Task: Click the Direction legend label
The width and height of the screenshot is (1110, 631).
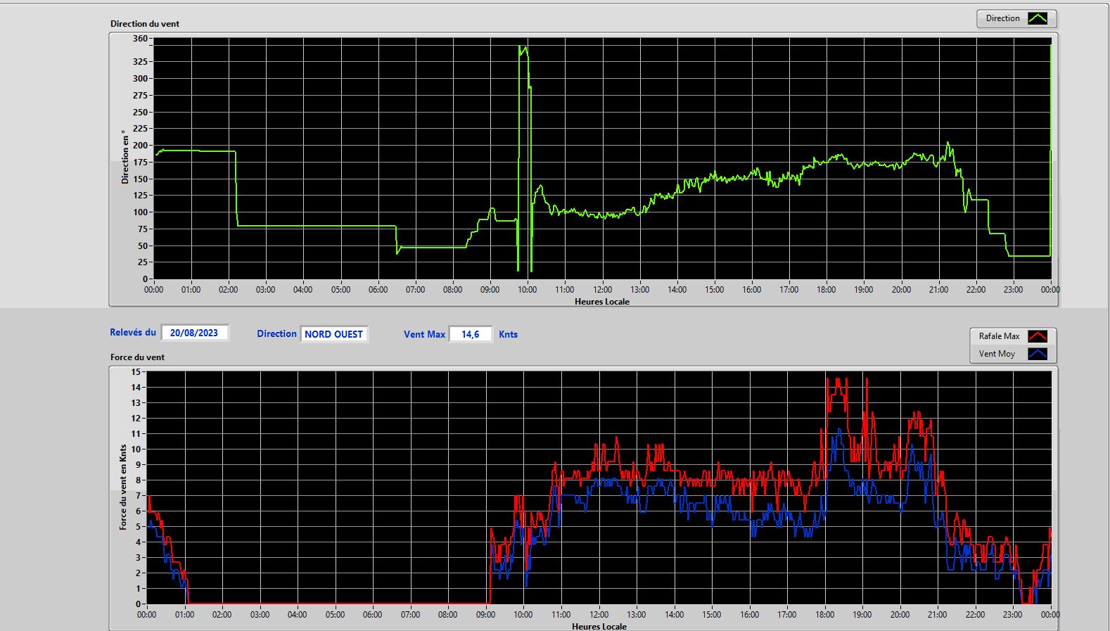Action: point(1002,18)
